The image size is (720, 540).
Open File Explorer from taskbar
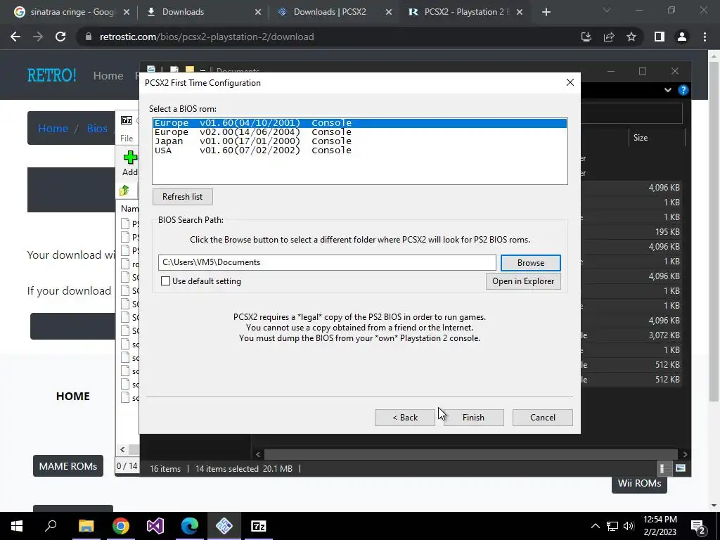86,526
